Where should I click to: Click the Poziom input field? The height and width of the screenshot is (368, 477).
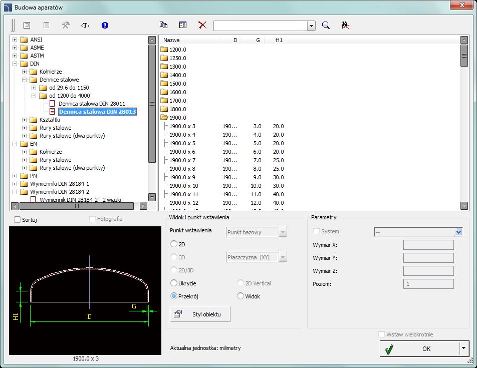pyautogui.click(x=428, y=284)
